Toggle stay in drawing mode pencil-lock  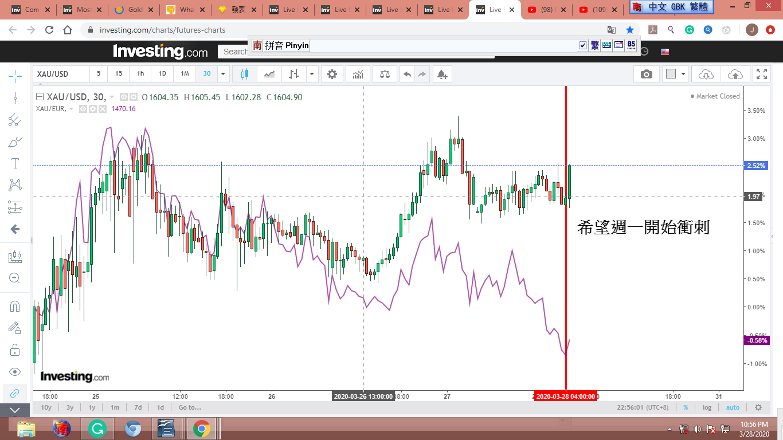tap(15, 328)
